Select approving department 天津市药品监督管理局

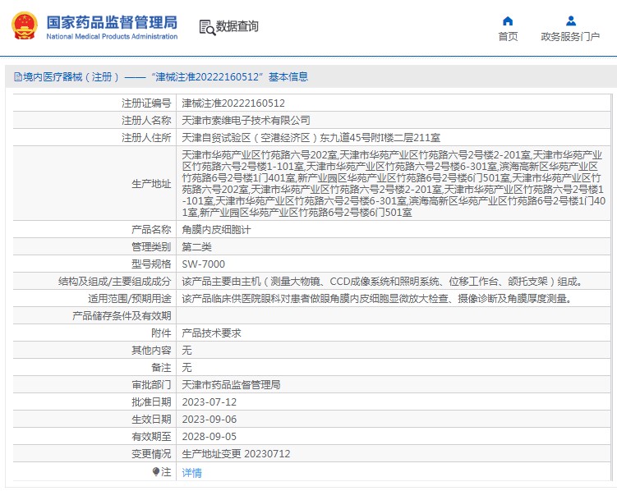(x=231, y=385)
